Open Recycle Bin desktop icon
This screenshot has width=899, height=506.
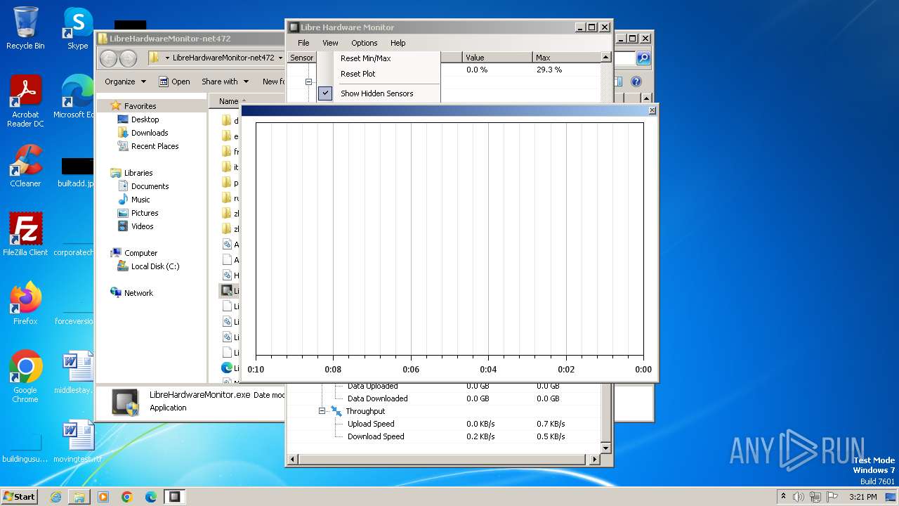coord(25,28)
